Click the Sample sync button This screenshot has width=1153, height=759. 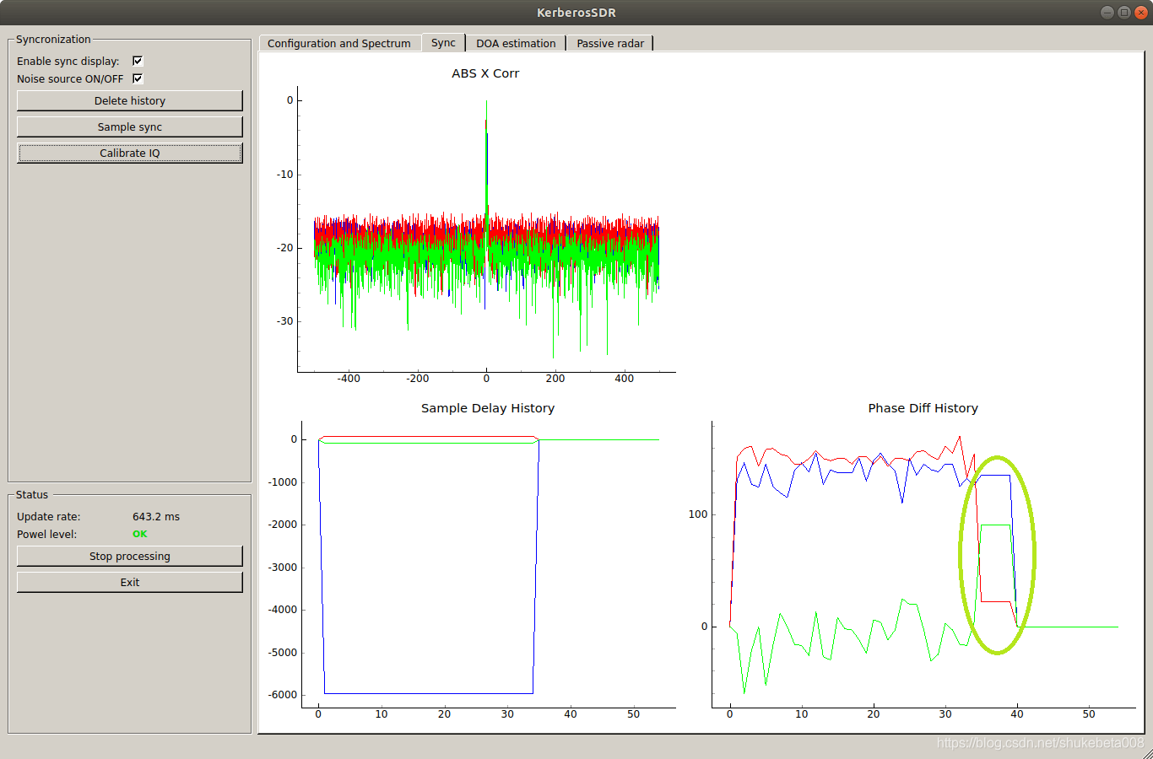click(x=130, y=126)
